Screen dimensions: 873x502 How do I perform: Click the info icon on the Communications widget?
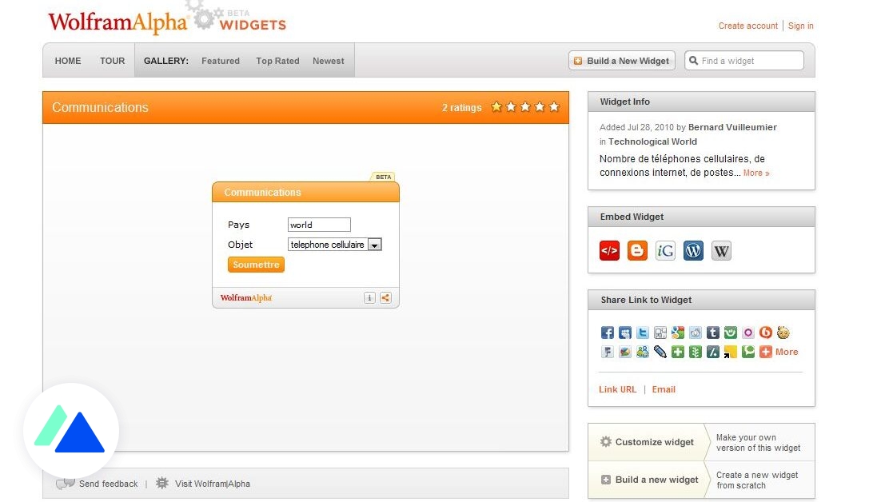(x=369, y=297)
